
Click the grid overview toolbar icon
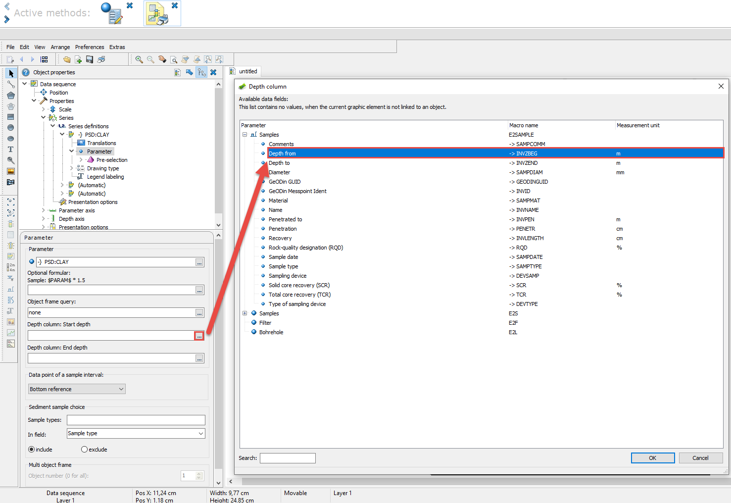pos(44,59)
